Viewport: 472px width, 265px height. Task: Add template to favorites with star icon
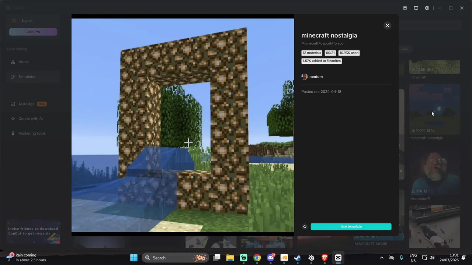[305, 227]
